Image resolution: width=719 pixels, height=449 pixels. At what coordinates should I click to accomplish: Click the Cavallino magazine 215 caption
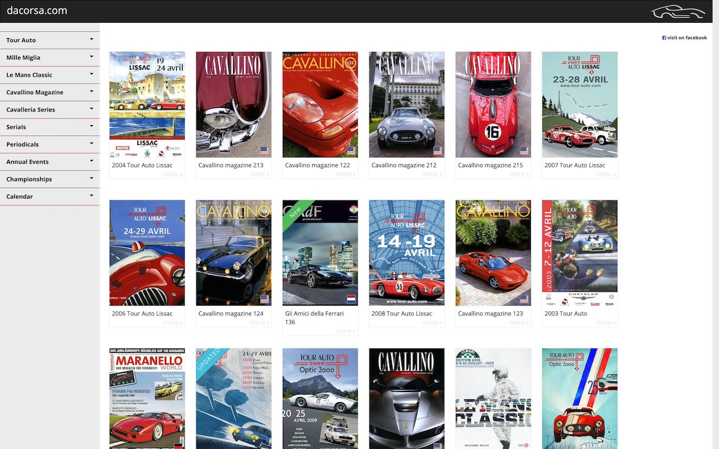pos(490,165)
